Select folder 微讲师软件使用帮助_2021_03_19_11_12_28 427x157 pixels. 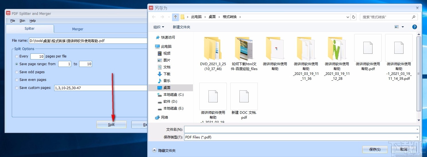click(337, 58)
